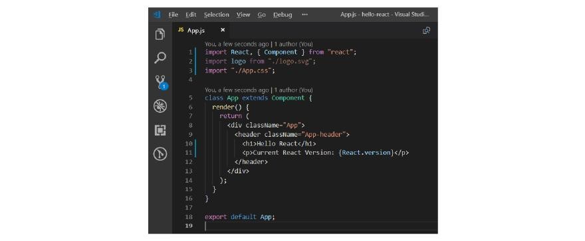Click the JS file icon on App.js tab
Screen dimensions: 585x241
pyautogui.click(x=181, y=30)
